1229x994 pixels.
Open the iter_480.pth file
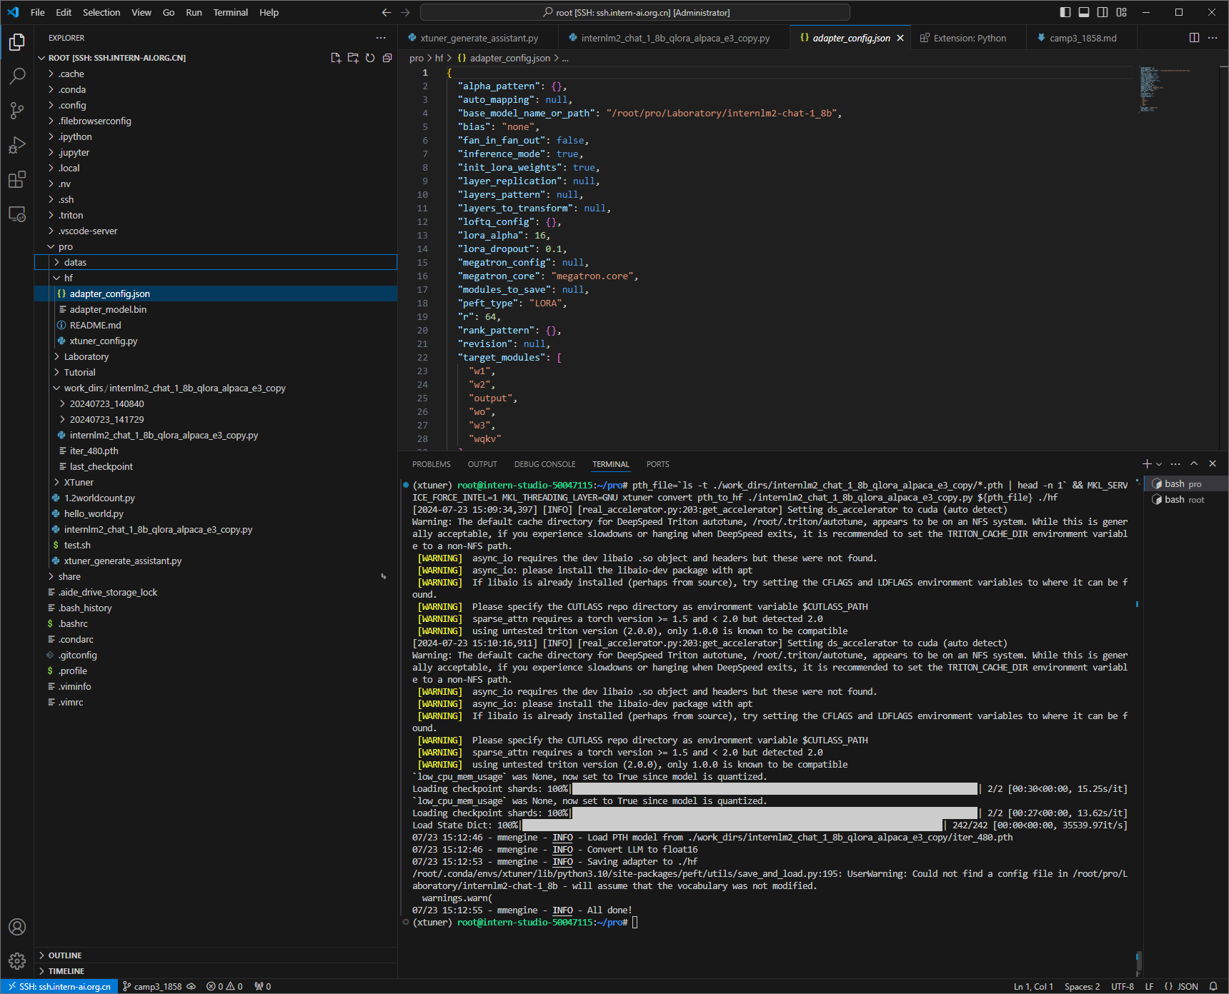tap(216, 451)
